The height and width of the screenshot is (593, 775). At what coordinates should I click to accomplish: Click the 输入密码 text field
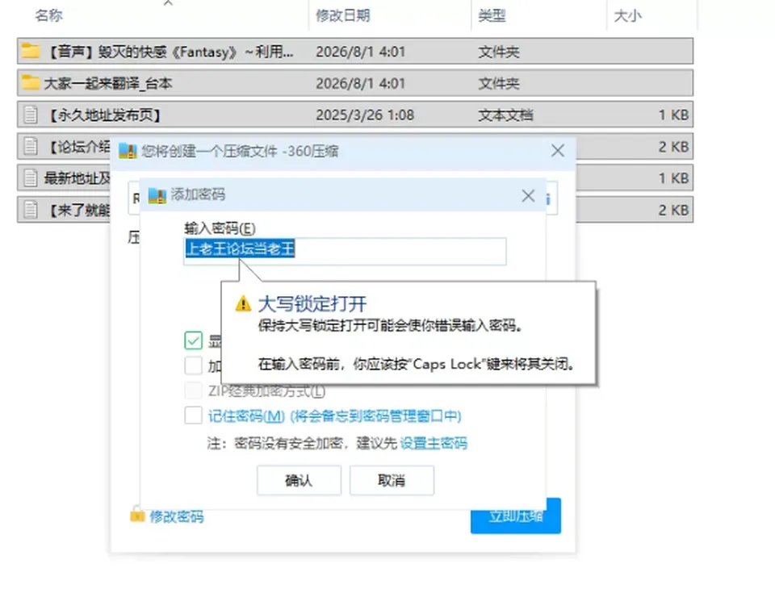(x=345, y=251)
